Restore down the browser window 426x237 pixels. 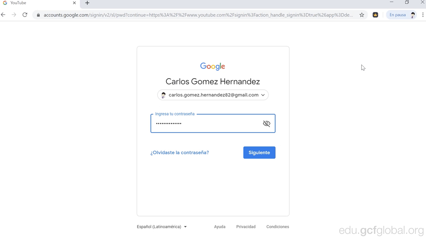[407, 2]
